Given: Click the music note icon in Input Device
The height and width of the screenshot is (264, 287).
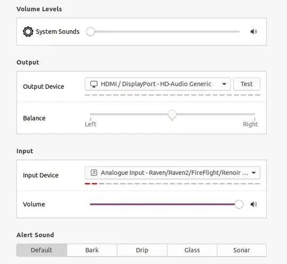Looking at the screenshot, I should click(94, 173).
